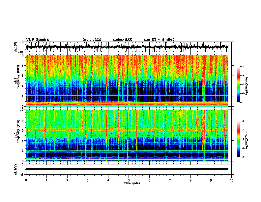Click the "10" time axis tick label
The width and height of the screenshot is (261, 202).
[x=232, y=180]
